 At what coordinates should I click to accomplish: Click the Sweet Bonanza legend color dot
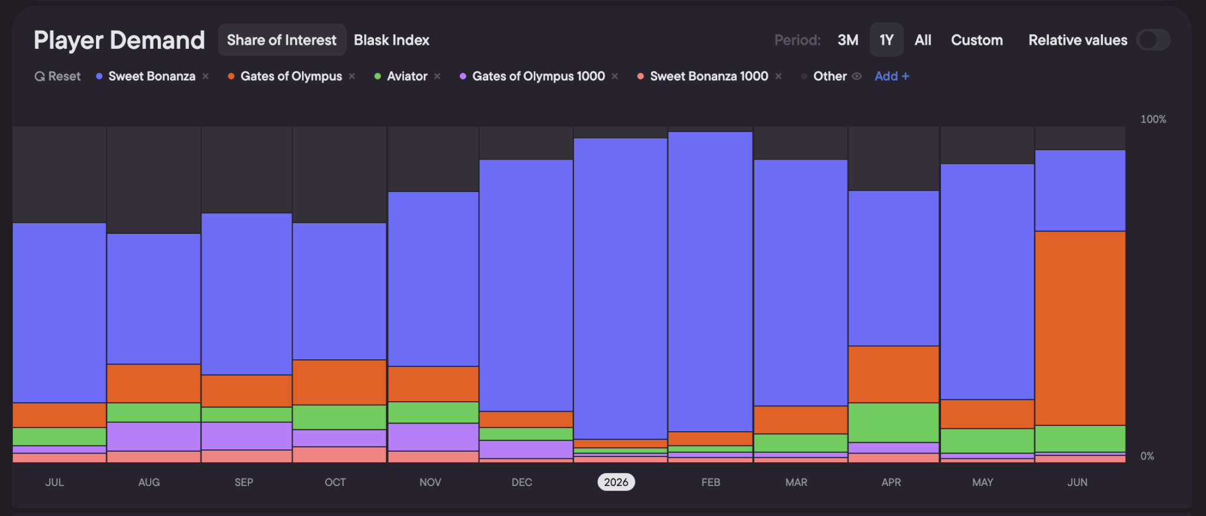point(100,76)
